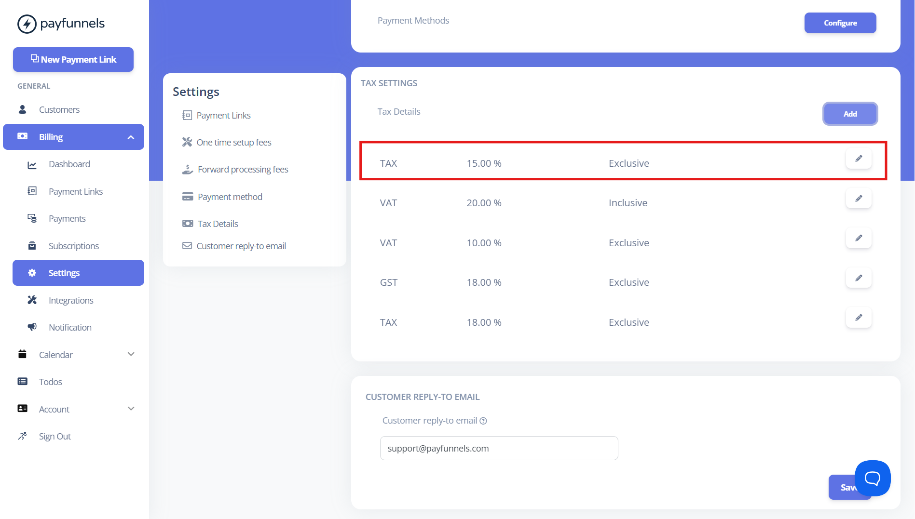915x519 pixels.
Task: Select the Todos list icon
Action: click(22, 382)
